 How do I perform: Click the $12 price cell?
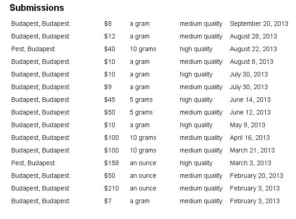coord(109,36)
